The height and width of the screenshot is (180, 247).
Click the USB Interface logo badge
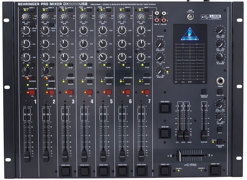[x=211, y=17]
